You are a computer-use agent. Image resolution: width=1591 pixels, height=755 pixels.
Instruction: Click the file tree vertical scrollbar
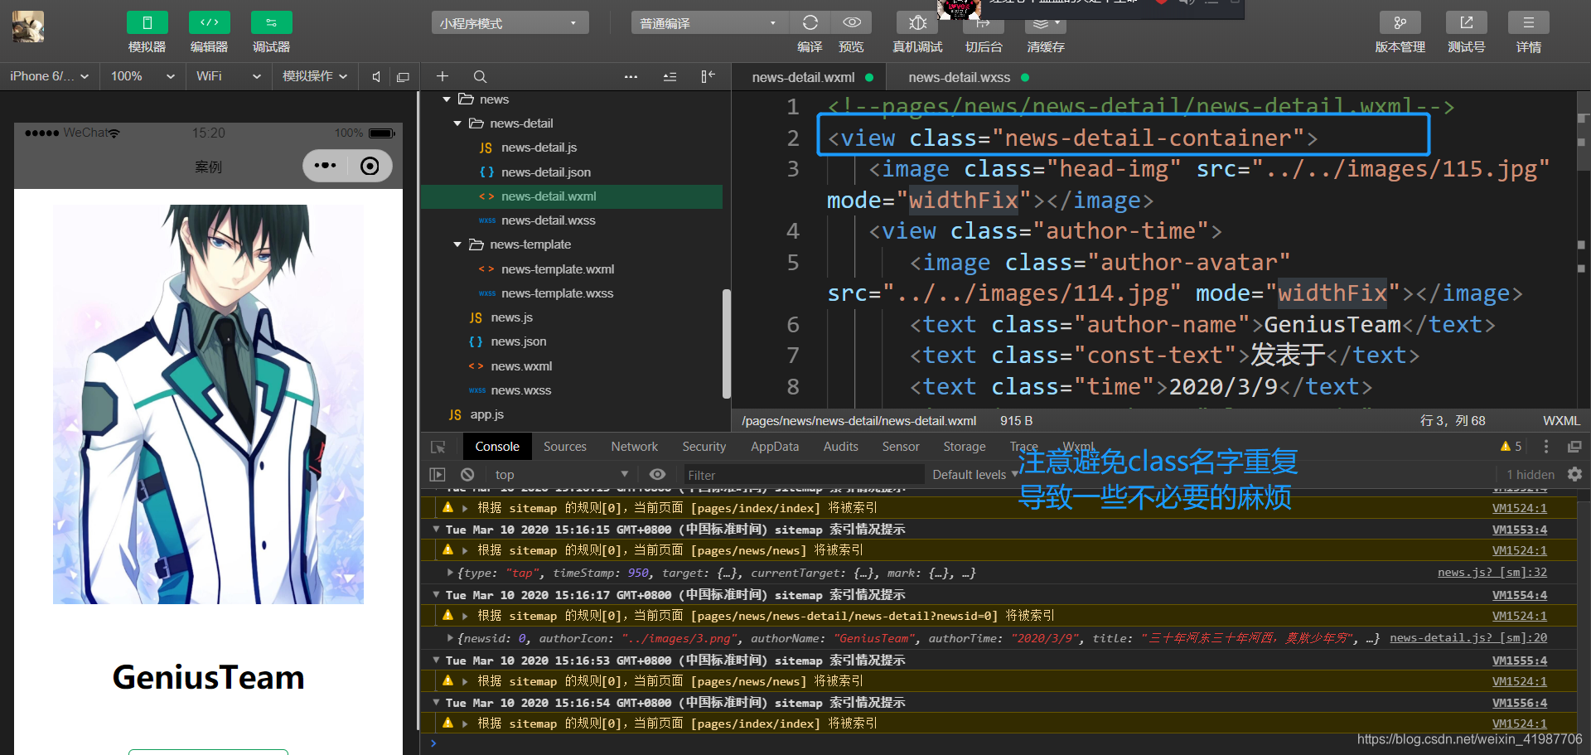[727, 344]
